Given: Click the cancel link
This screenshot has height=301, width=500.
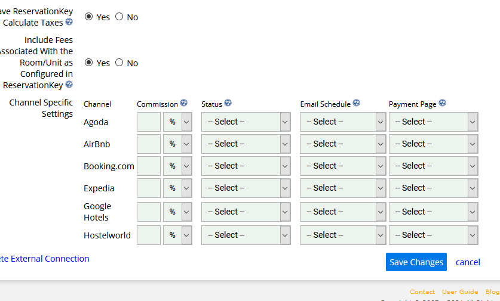Looking at the screenshot, I should [468, 262].
